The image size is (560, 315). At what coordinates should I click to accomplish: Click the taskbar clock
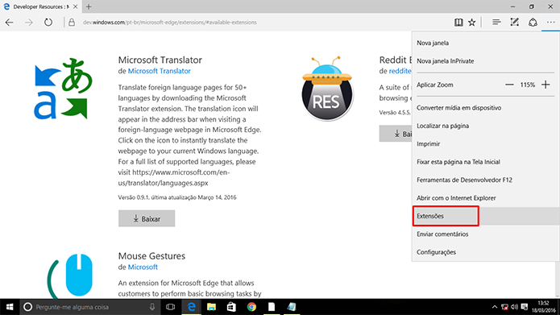[543, 307]
